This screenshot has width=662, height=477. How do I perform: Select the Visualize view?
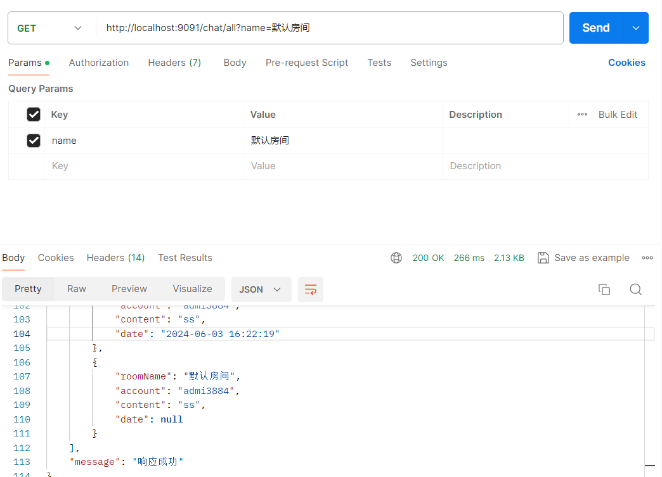(192, 289)
